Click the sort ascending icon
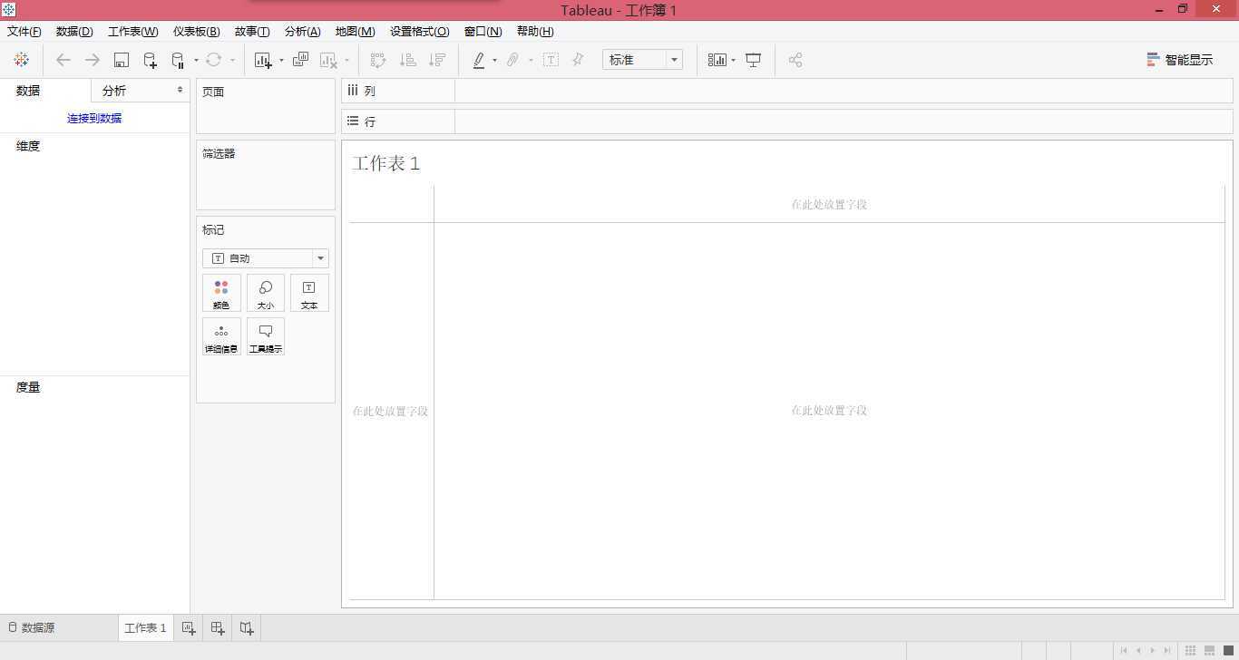Screen dimensions: 1239x660 click(408, 60)
